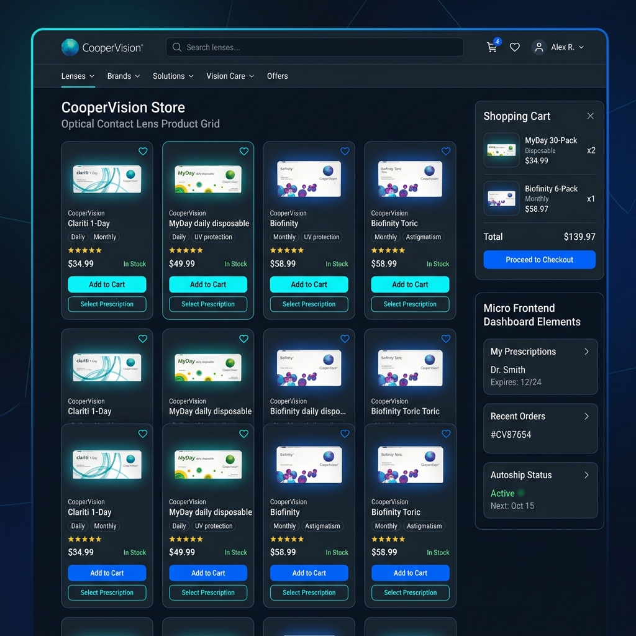Image resolution: width=636 pixels, height=636 pixels.
Task: Click blue Add to Cart under MyDay daily disposable
Action: [208, 573]
